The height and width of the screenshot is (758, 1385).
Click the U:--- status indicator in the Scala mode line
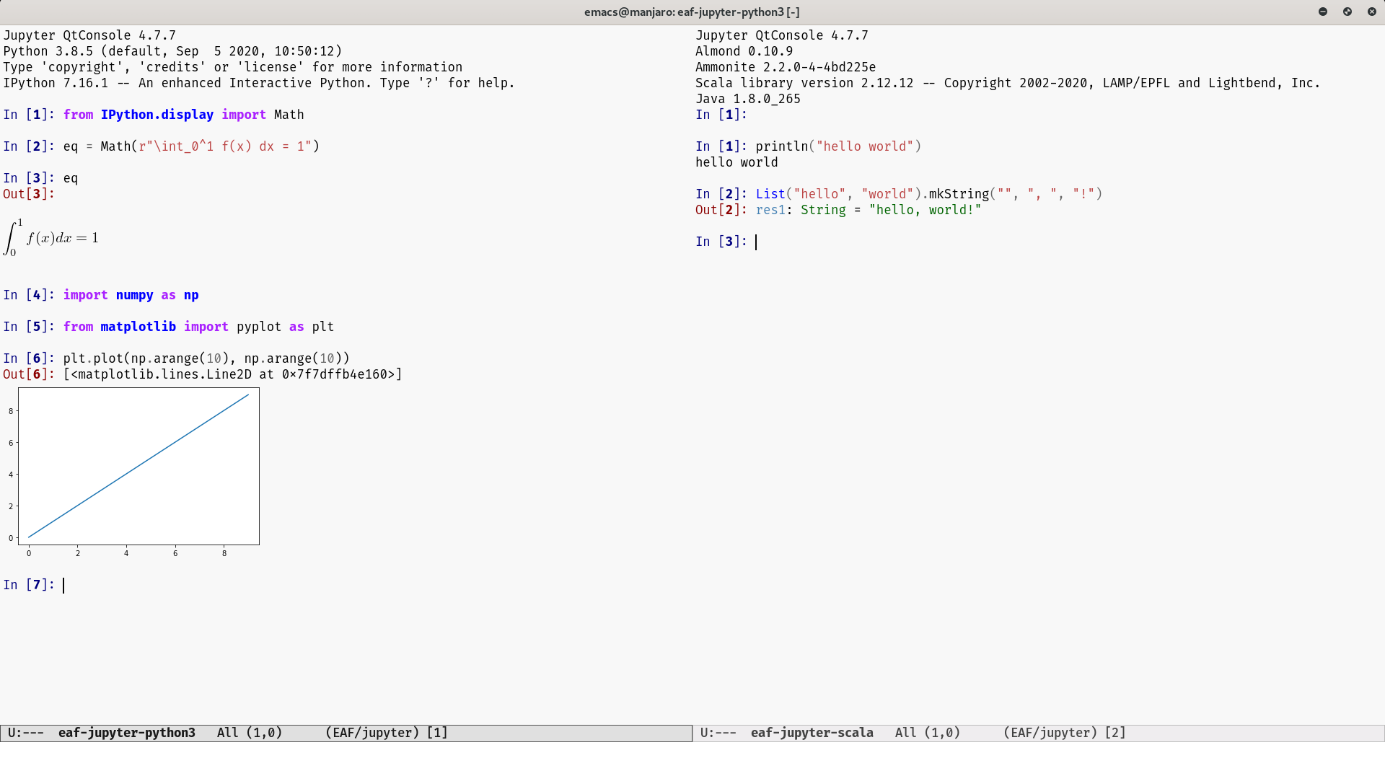718,733
